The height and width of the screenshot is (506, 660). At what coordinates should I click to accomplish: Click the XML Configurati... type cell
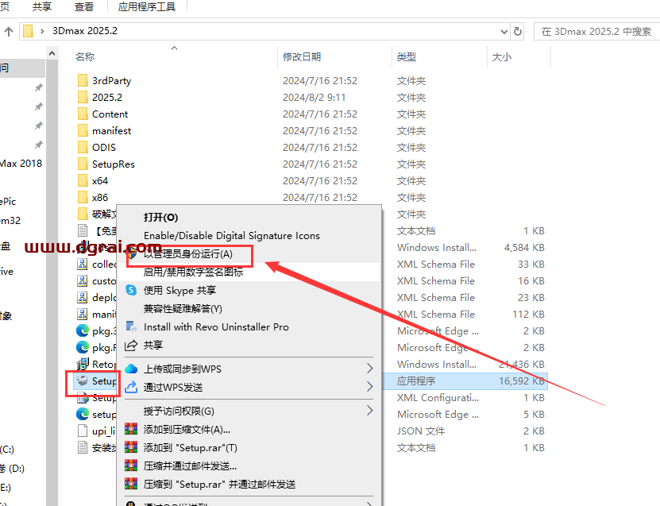click(438, 398)
